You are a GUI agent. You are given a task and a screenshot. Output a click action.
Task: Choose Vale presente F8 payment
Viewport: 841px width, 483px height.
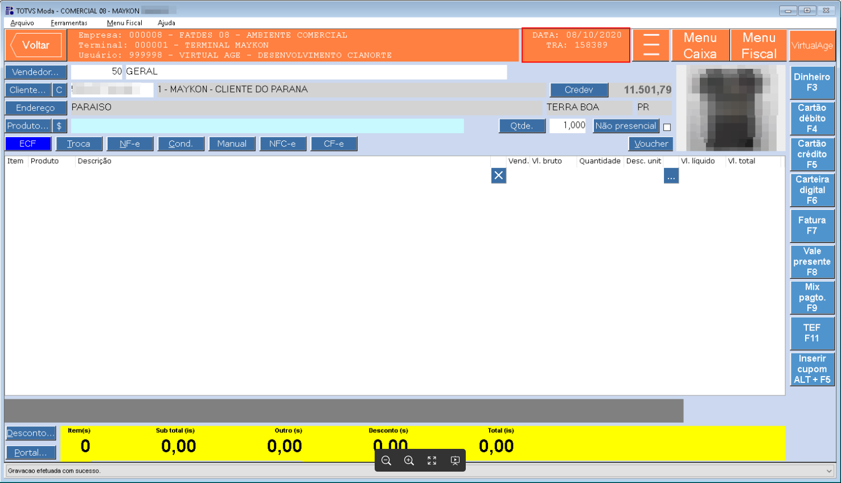(812, 262)
